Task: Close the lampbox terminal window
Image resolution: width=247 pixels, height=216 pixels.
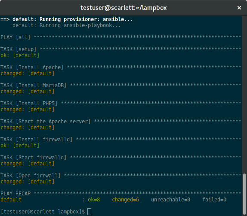Action: (x=239, y=8)
